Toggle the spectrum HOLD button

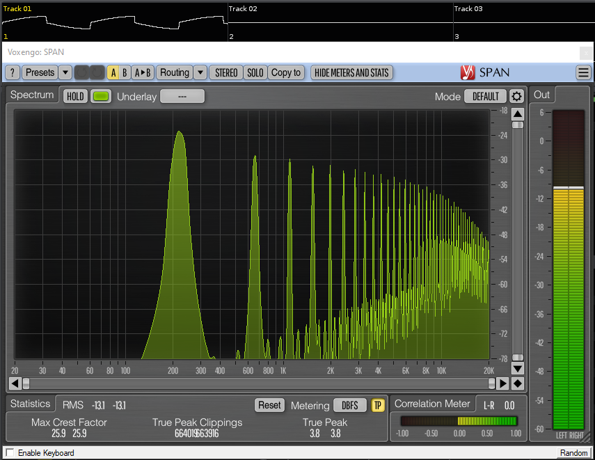tap(75, 97)
